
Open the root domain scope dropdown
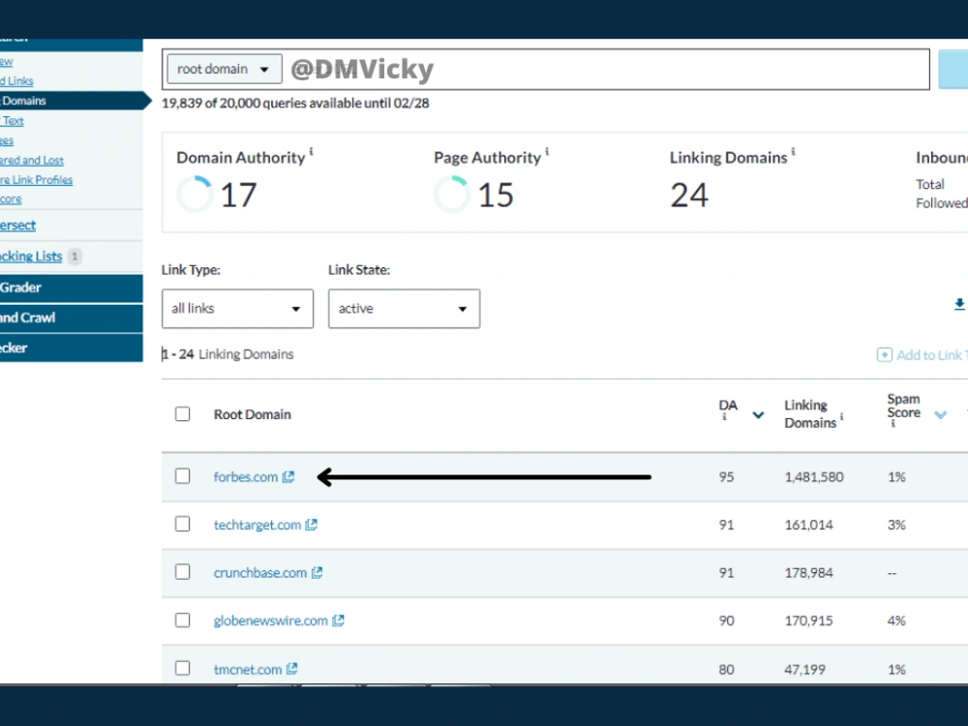[x=225, y=69]
